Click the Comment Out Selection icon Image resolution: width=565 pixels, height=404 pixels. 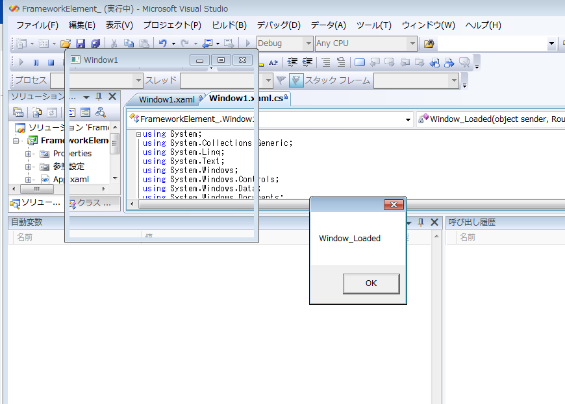pyautogui.click(x=326, y=62)
